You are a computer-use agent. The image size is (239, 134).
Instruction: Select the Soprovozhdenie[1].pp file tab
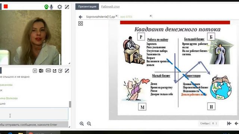(x=100, y=17)
